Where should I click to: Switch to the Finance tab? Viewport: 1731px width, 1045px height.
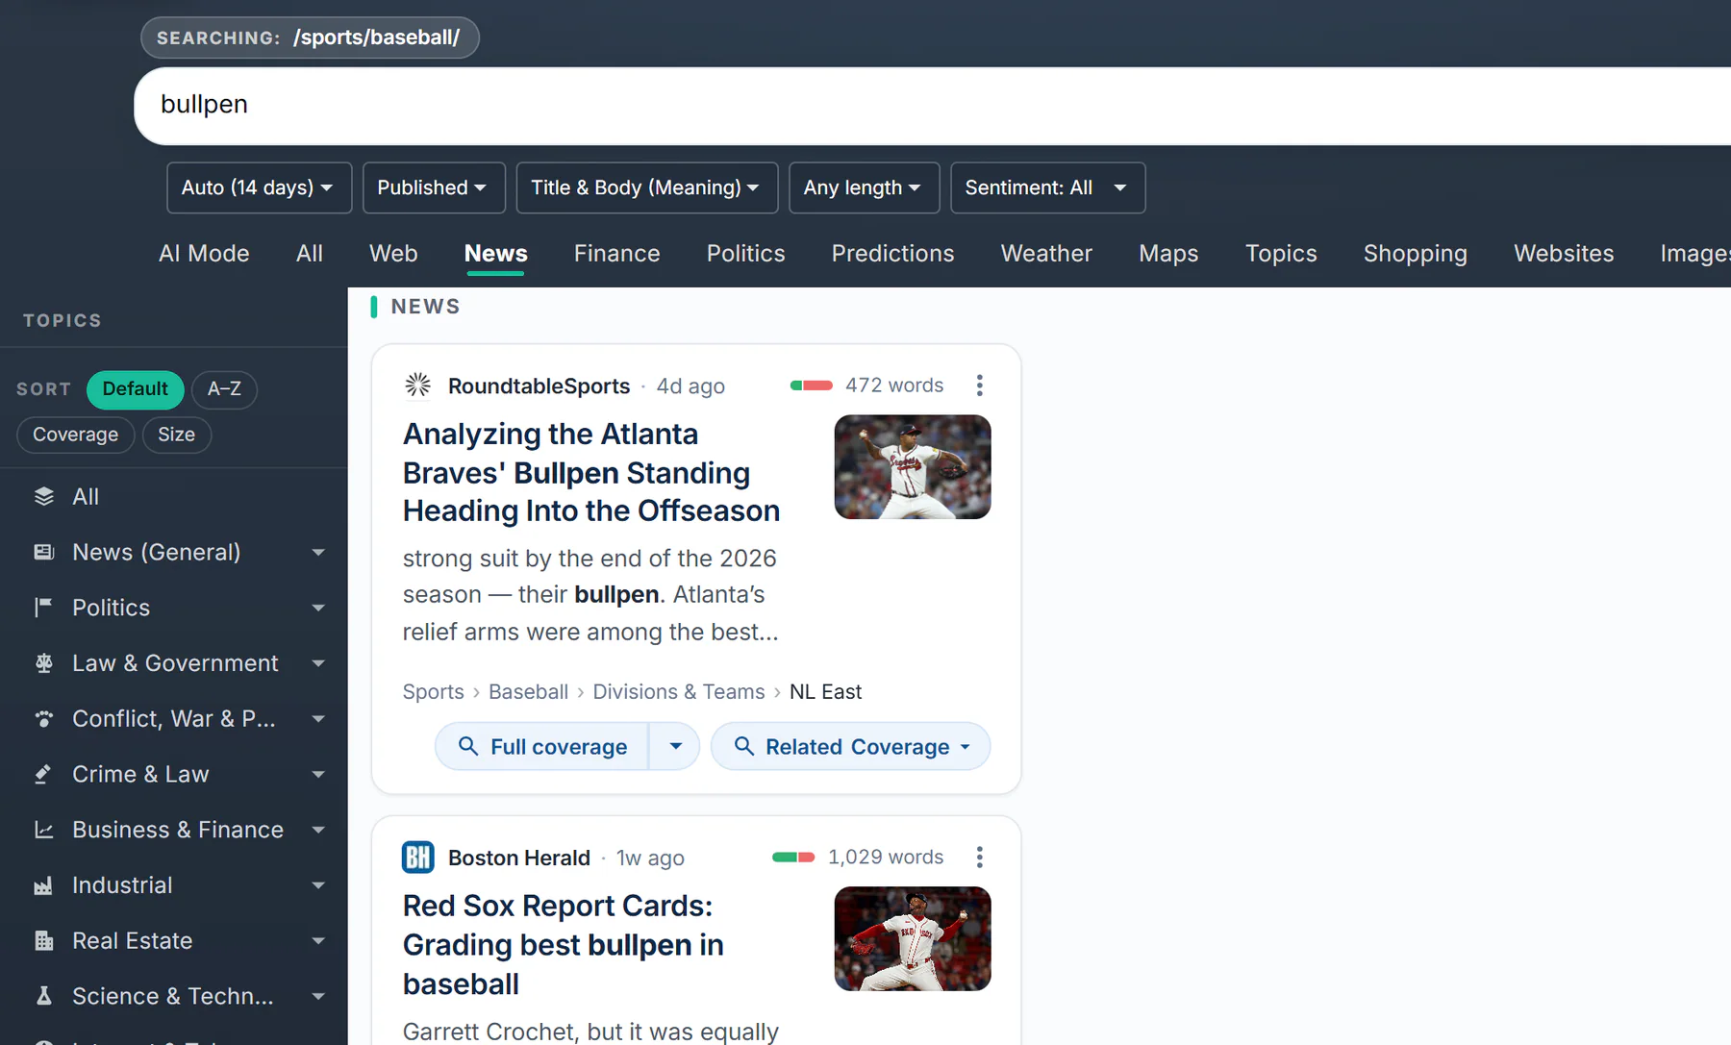(x=617, y=253)
